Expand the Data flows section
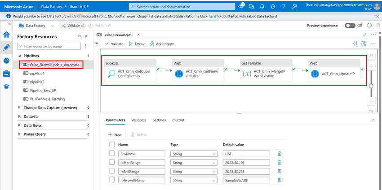 coord(19,125)
